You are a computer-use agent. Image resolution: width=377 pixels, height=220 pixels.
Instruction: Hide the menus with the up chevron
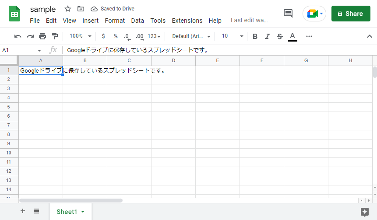370,36
